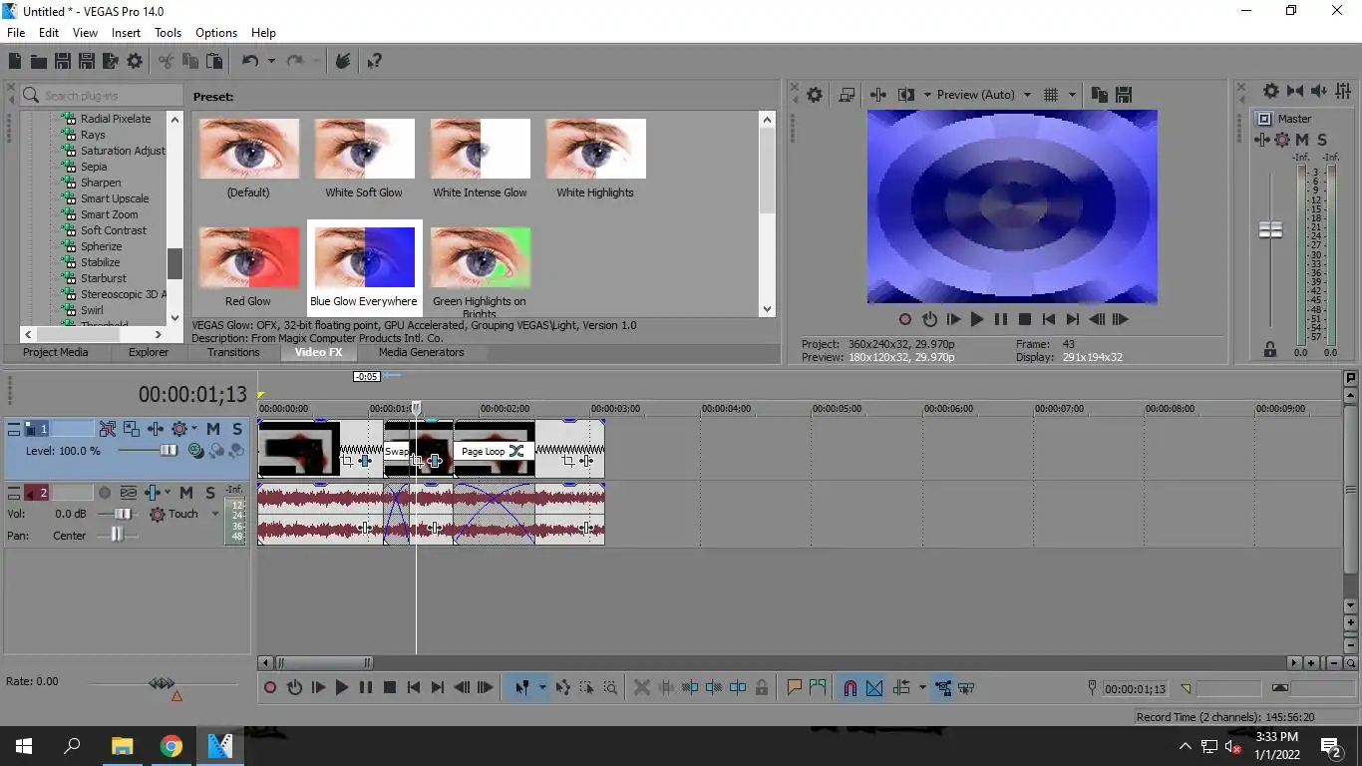This screenshot has width=1362, height=766.
Task: Save preview snapshot to file
Action: pyautogui.click(x=1124, y=95)
